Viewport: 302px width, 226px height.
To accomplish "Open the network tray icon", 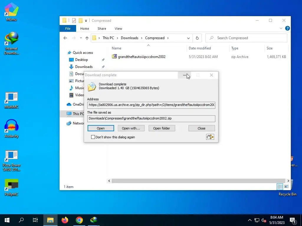I will [x=257, y=220].
